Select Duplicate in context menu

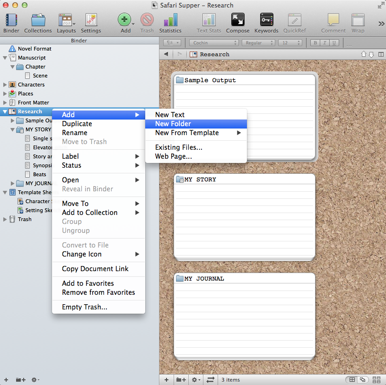98,124
